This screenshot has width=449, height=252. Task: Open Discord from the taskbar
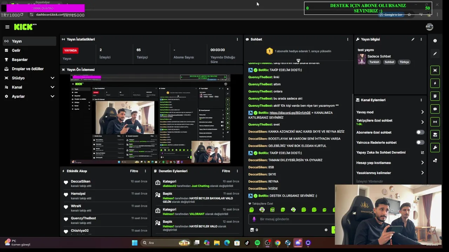[298, 243]
